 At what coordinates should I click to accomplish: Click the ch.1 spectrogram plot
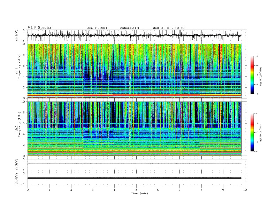pyautogui.click(x=134, y=71)
